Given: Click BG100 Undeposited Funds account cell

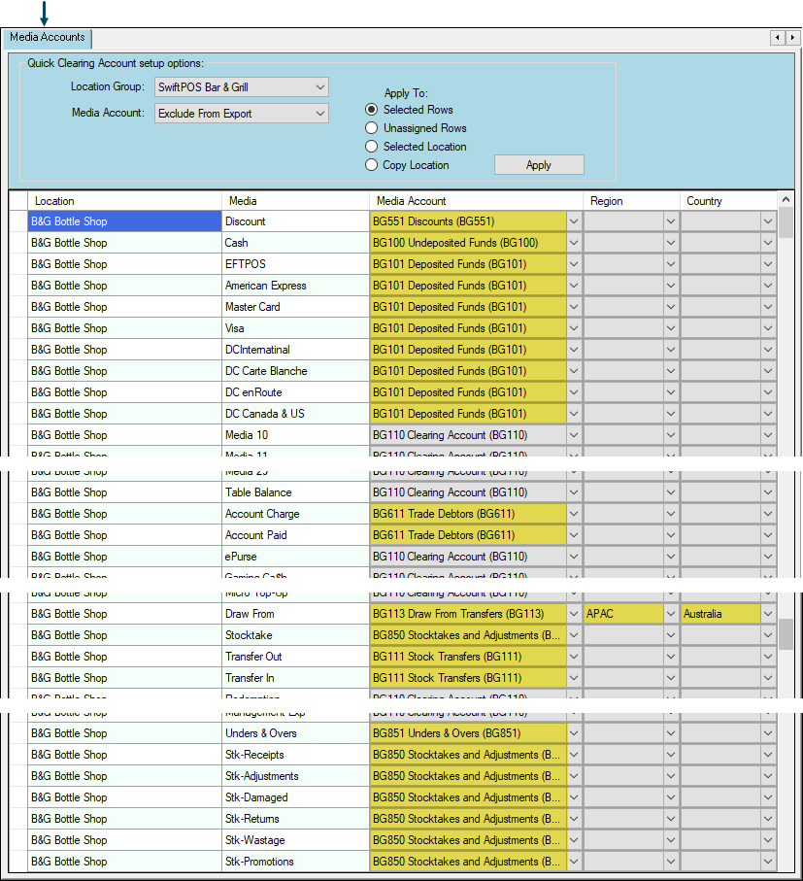Looking at the screenshot, I should (468, 243).
